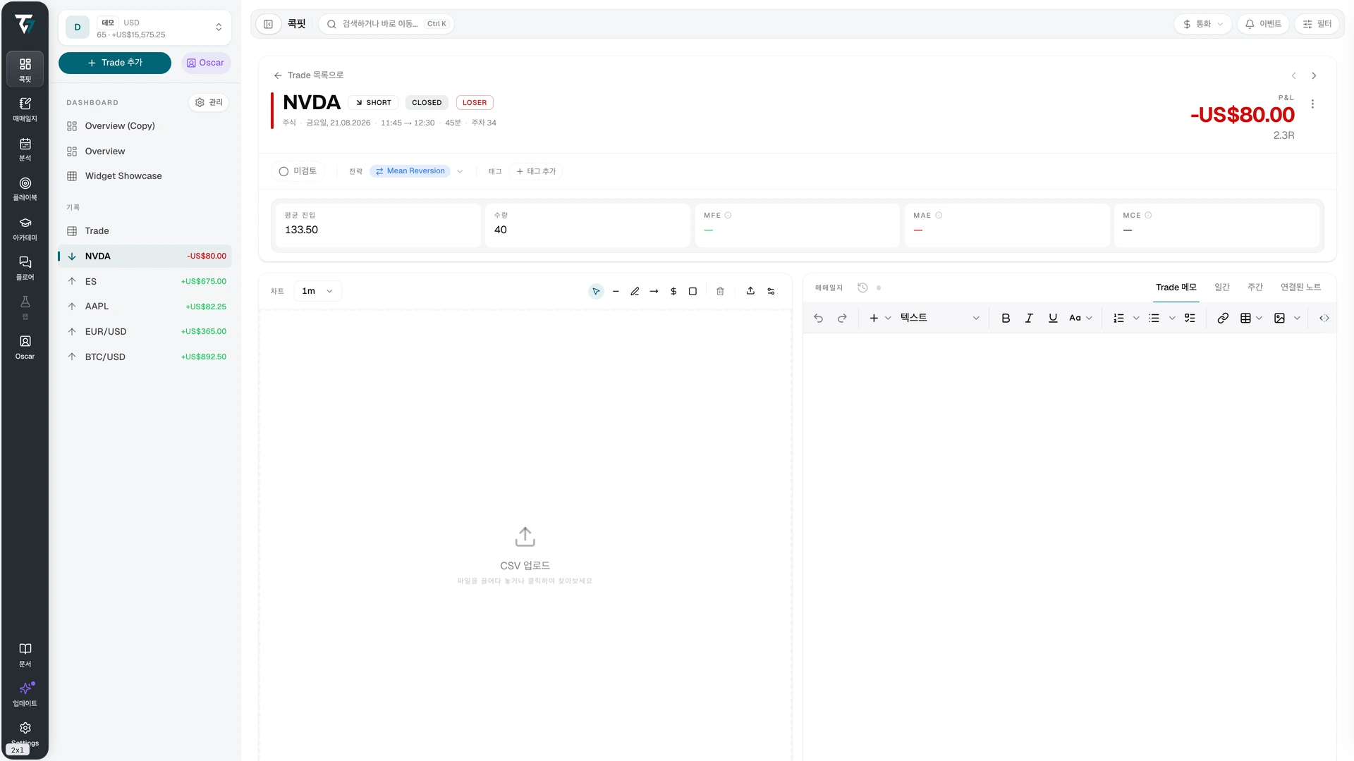Select ES trade row +US$675.00

(145, 281)
